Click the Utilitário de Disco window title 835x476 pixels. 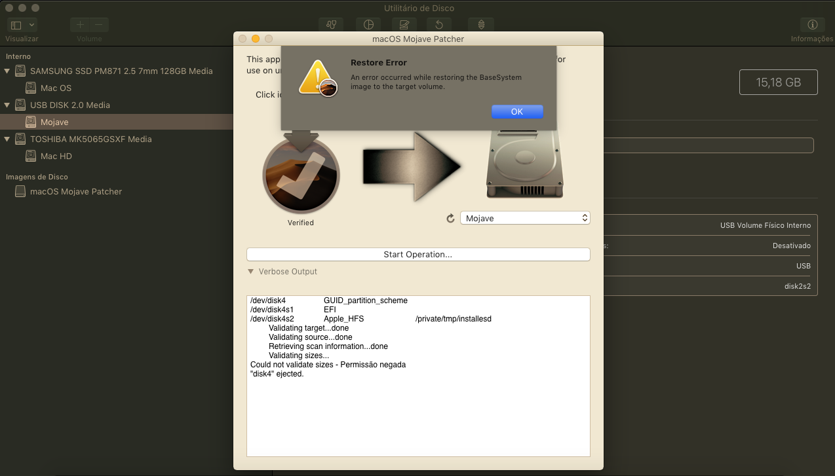[x=419, y=9]
